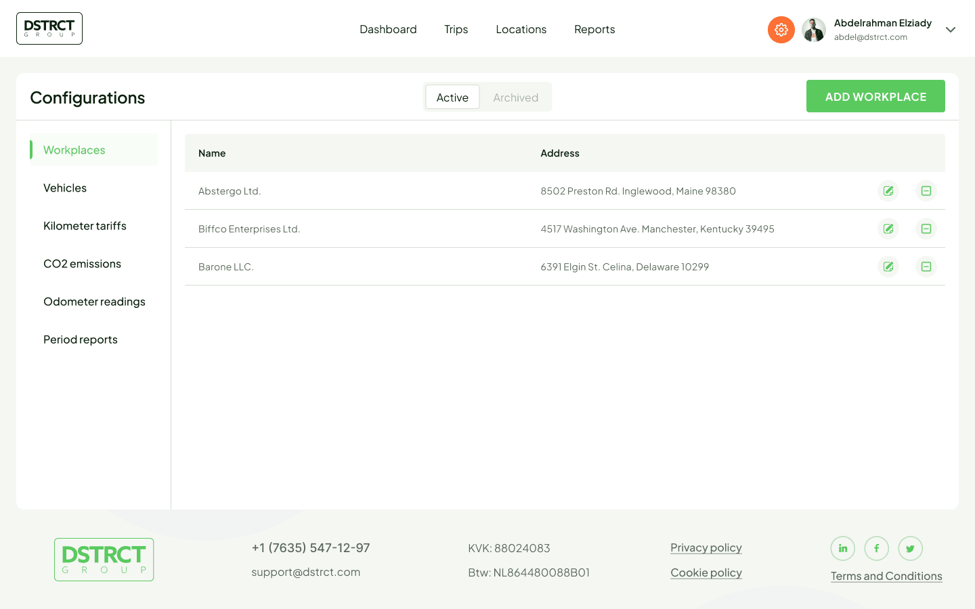Open the Facebook icon in footer
Image resolution: width=975 pixels, height=609 pixels.
(x=876, y=549)
